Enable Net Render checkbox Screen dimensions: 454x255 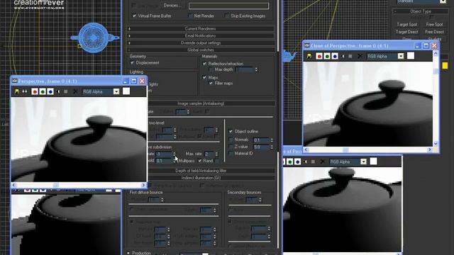(190, 16)
